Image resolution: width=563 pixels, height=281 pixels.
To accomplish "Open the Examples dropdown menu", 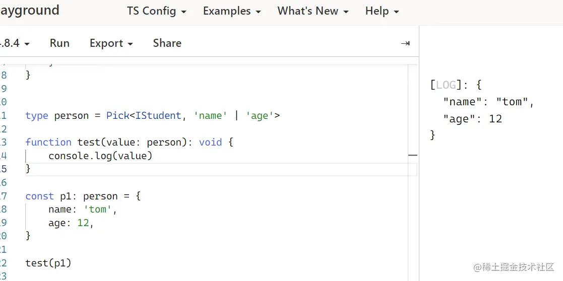I will coord(232,11).
